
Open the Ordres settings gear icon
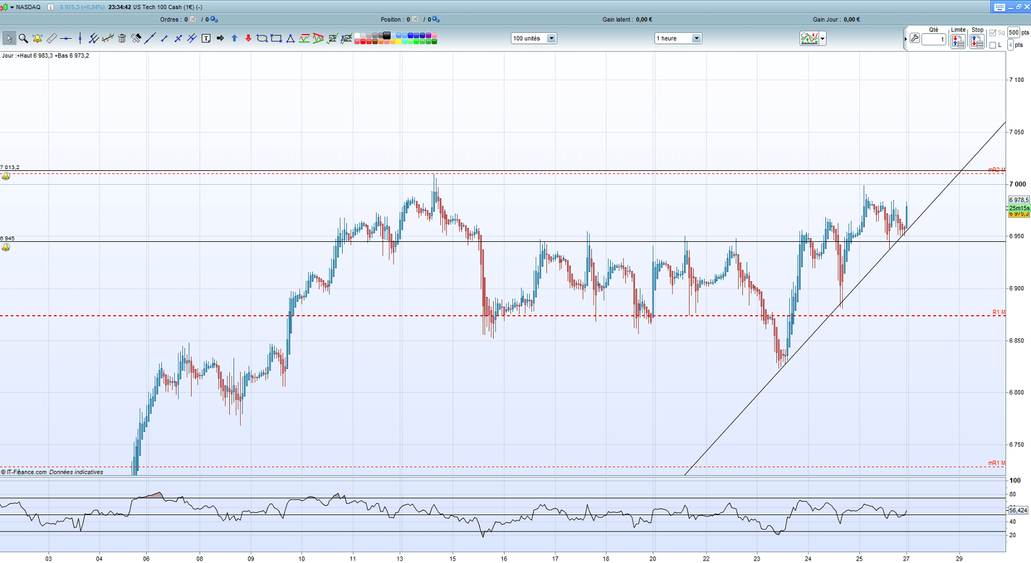pos(214,19)
